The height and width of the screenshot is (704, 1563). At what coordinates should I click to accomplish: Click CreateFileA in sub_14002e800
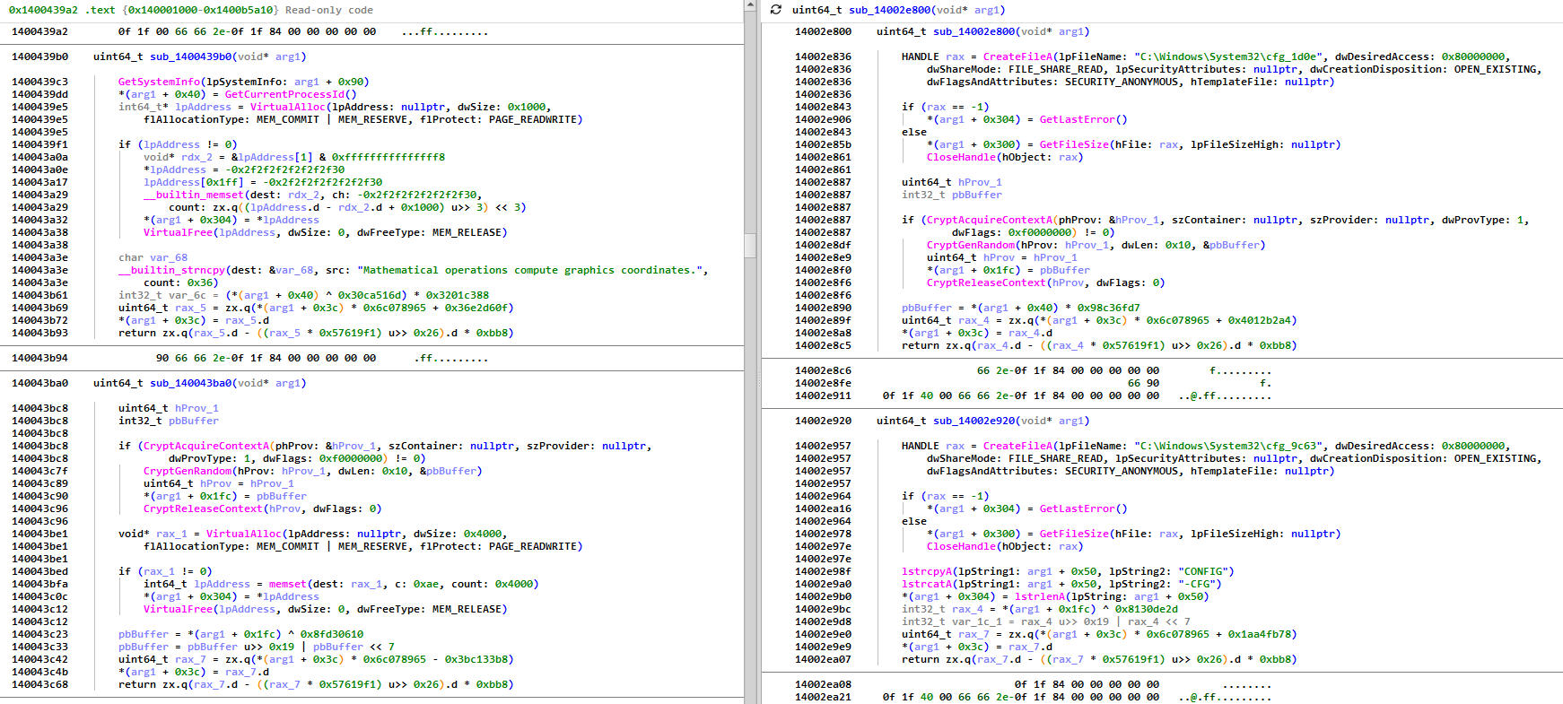[x=1017, y=56]
